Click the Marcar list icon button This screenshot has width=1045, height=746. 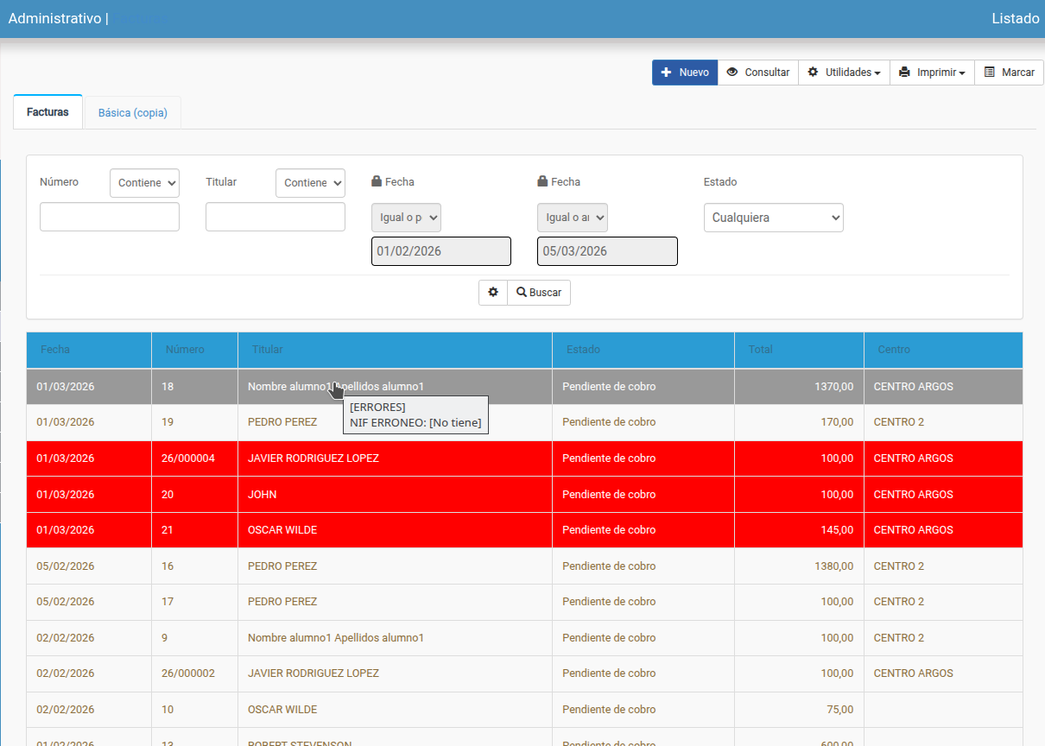point(1009,73)
